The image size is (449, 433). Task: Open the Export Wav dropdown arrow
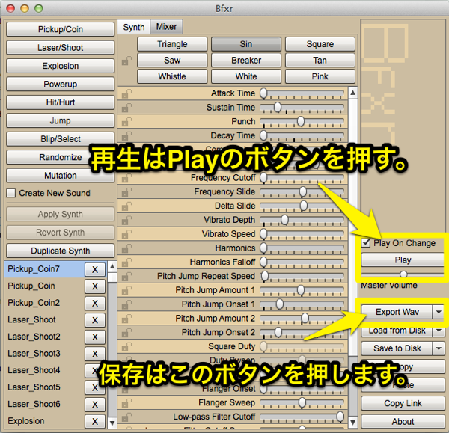click(439, 312)
